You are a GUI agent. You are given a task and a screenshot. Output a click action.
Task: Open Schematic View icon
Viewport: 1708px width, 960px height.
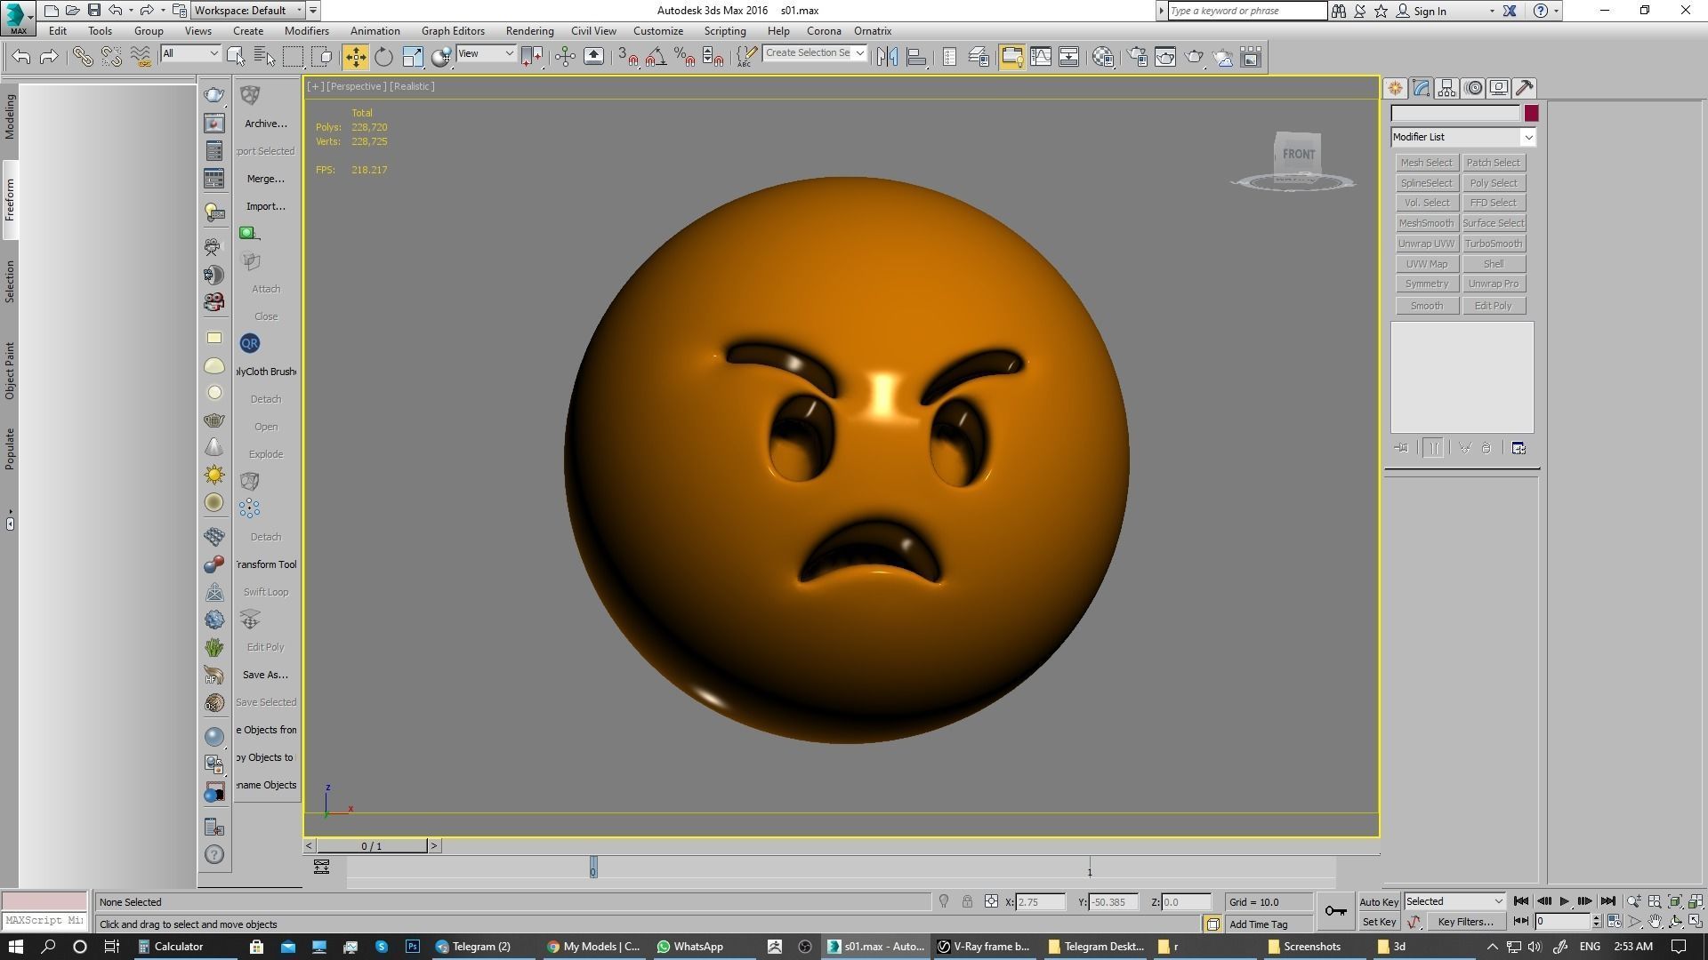coord(1068,57)
